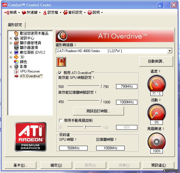Viewport: 180px width, 173px height.
Task: Click the Overdrive unlock padlock icon
Action: coord(61,62)
